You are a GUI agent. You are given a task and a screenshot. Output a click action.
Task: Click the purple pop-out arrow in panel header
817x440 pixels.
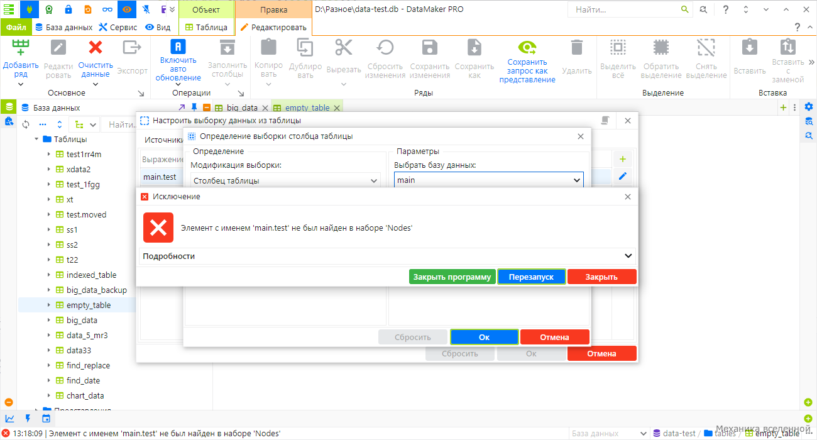[x=182, y=107]
